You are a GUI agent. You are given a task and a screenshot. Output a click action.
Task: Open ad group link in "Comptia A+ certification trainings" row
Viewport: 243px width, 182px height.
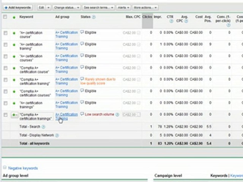[x=67, y=116]
